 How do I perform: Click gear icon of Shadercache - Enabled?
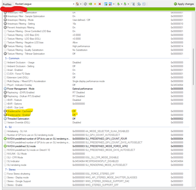pos(5,115)
